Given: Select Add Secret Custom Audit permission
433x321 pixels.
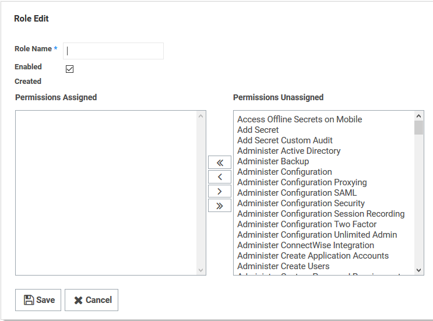Looking at the screenshot, I should pos(285,140).
